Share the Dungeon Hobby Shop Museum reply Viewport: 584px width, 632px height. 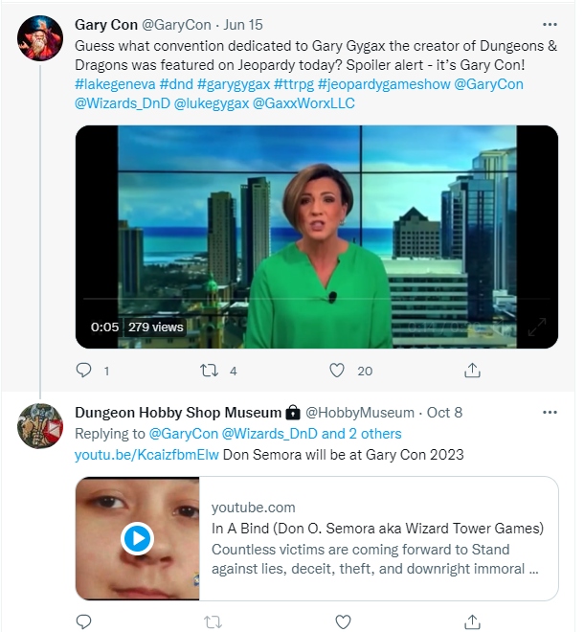tap(472, 622)
